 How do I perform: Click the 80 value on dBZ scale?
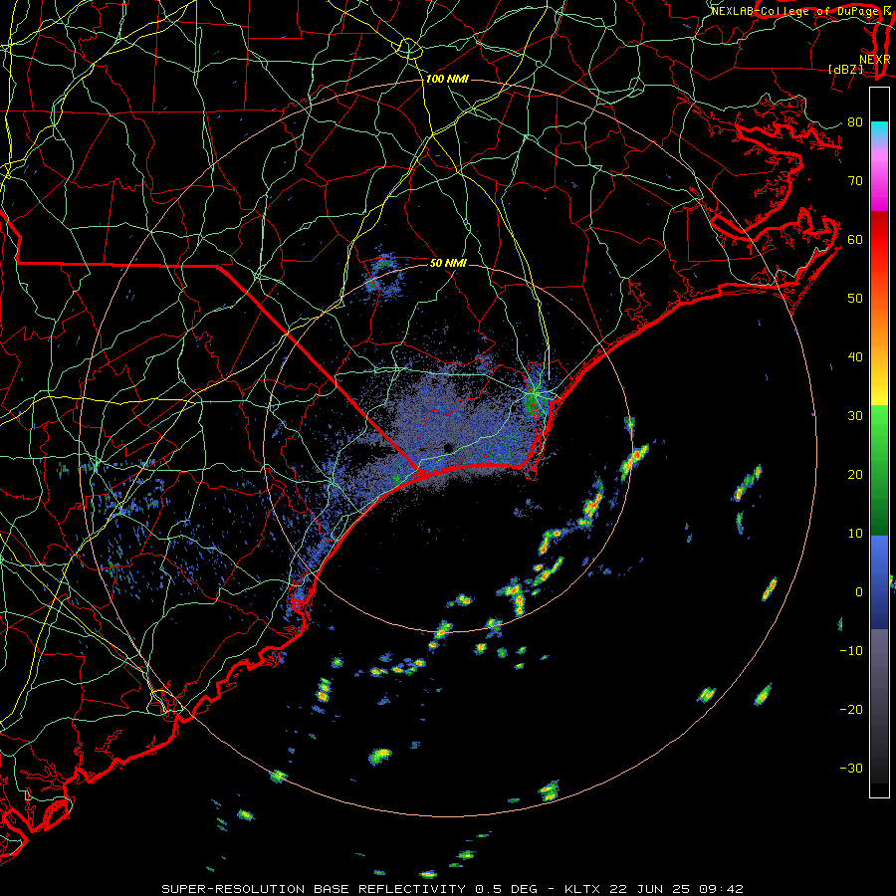click(x=855, y=121)
